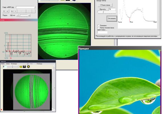The image size is (163, 114).
Task: Toggle the 'Линейки' checkbox
Action: coord(98,25)
